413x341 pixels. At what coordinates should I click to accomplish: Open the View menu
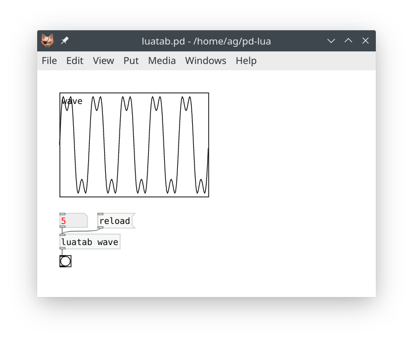tap(104, 61)
